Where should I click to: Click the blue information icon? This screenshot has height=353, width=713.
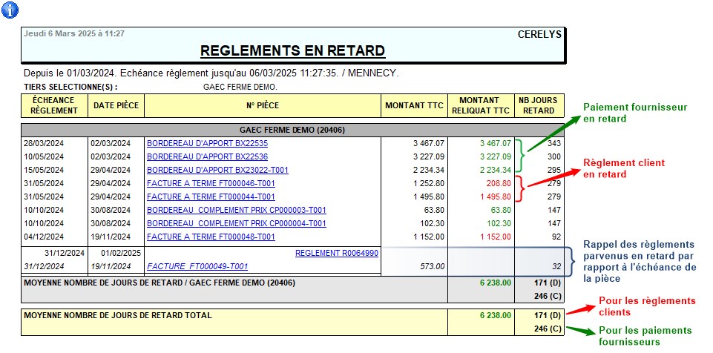click(x=12, y=10)
